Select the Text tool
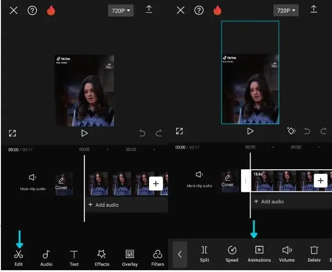 (74, 258)
